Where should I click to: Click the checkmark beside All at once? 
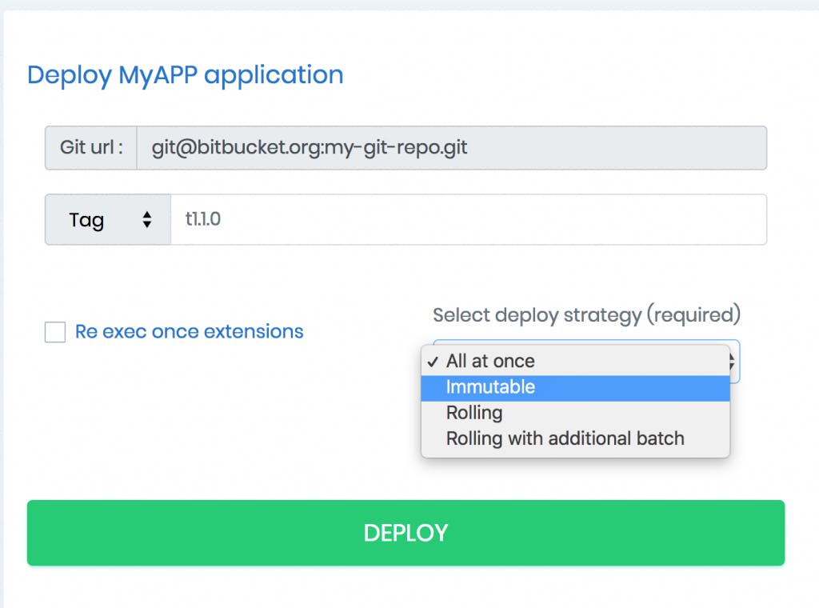click(433, 362)
